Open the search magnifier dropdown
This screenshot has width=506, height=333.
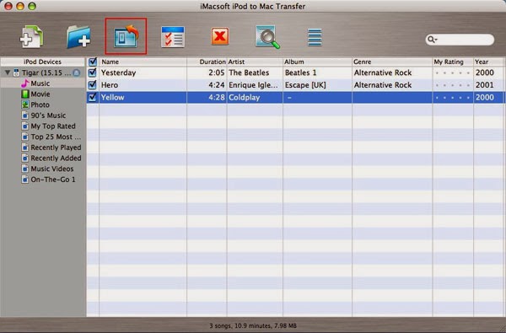pyautogui.click(x=432, y=40)
